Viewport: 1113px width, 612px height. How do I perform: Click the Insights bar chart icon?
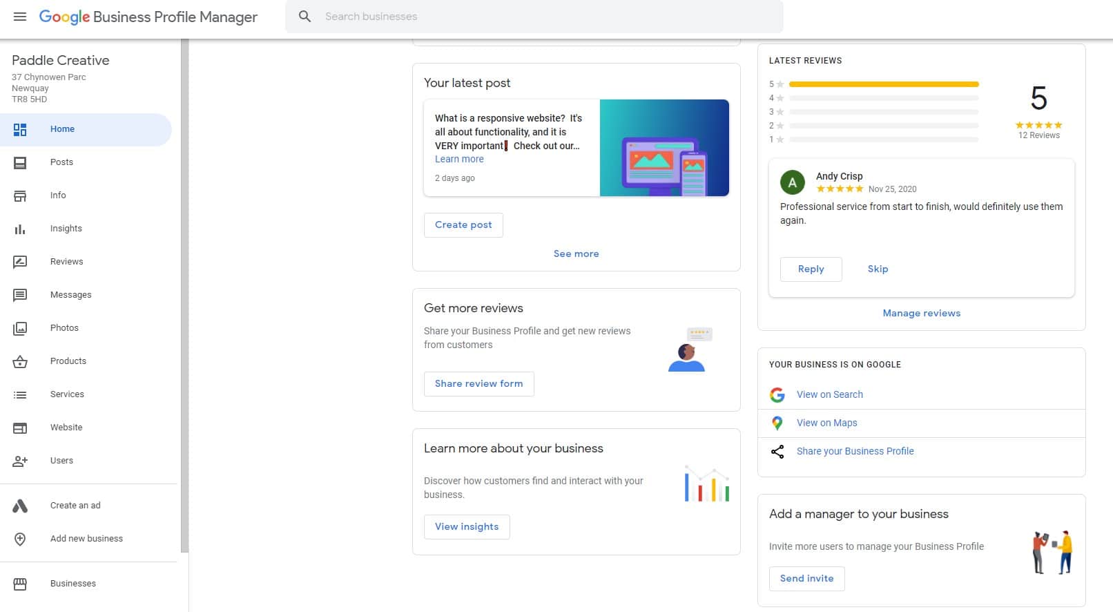coord(20,229)
